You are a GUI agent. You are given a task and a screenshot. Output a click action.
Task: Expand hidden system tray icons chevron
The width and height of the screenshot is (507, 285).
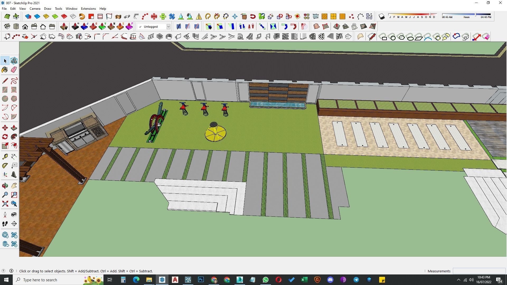(458, 280)
